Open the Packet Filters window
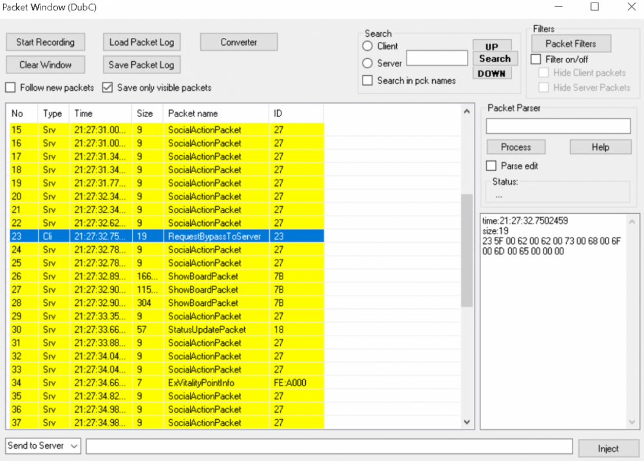The image size is (644, 461). (x=571, y=44)
